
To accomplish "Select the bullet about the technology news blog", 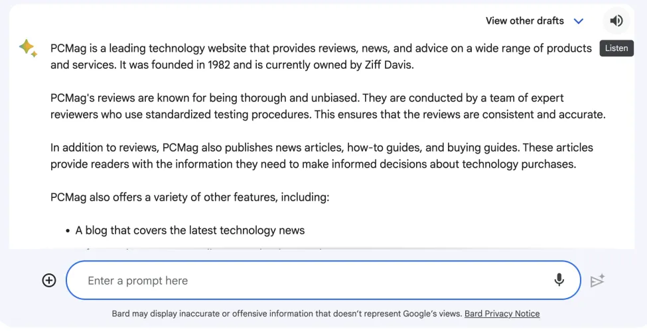I will (x=190, y=230).
